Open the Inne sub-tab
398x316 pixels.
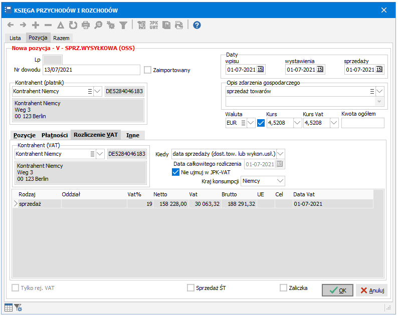133,135
